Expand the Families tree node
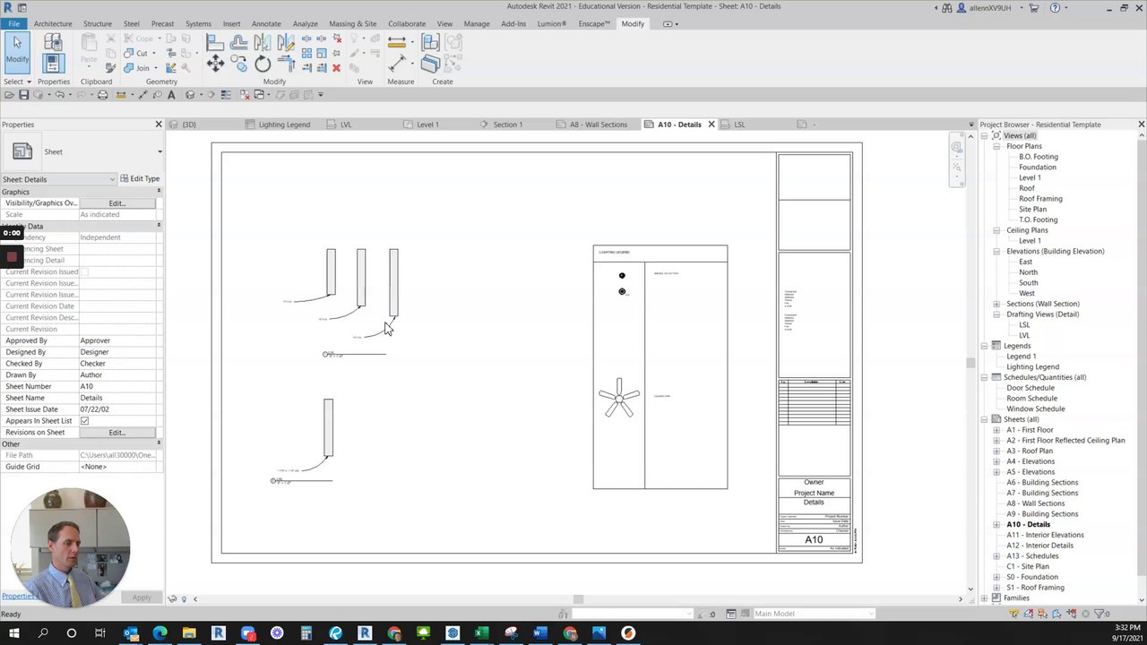The image size is (1147, 645). 984,598
